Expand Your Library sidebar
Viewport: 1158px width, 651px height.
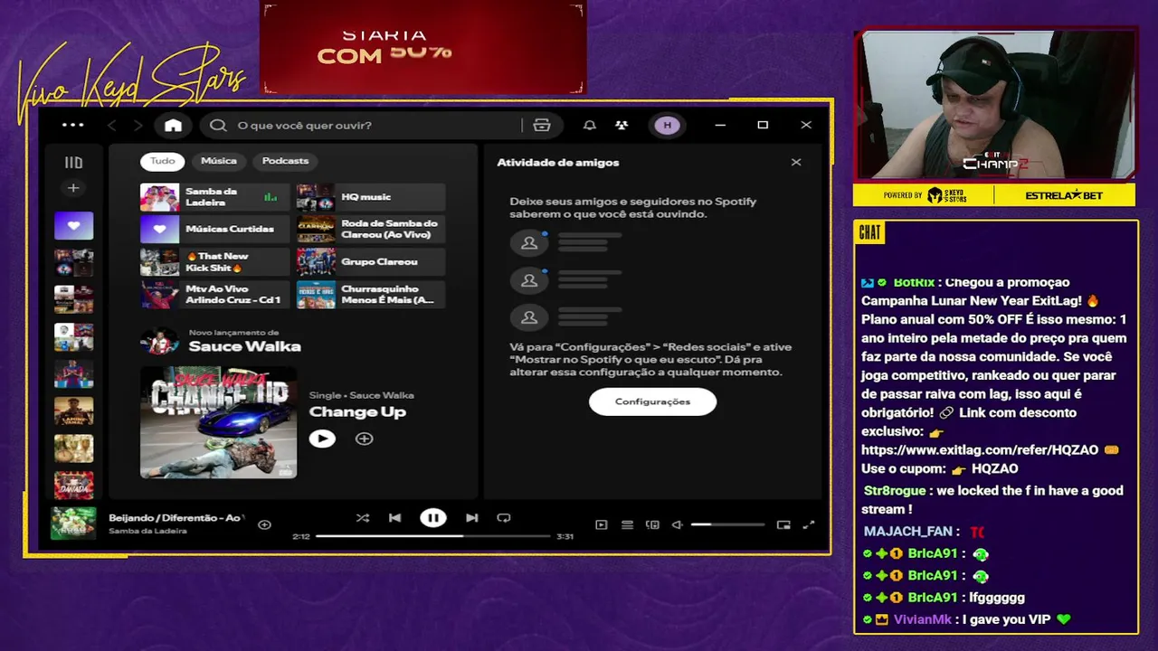[73, 163]
